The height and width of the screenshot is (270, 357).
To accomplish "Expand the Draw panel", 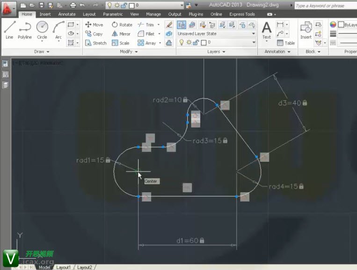I will click(42, 52).
